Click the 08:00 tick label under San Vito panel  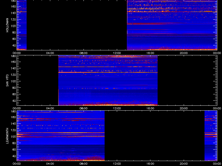click(x=84, y=108)
